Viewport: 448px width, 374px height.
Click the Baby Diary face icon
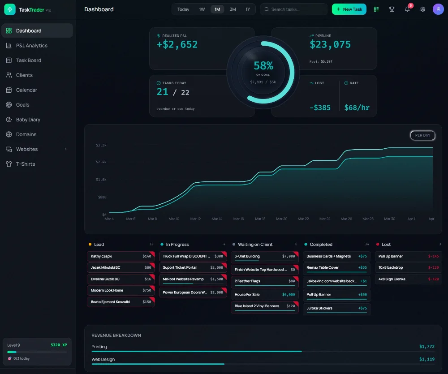tap(9, 120)
